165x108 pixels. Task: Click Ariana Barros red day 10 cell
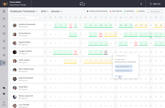click(x=101, y=34)
